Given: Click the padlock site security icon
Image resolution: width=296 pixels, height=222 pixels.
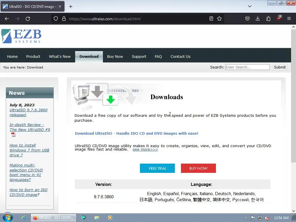Looking at the screenshot, I should coord(64,19).
